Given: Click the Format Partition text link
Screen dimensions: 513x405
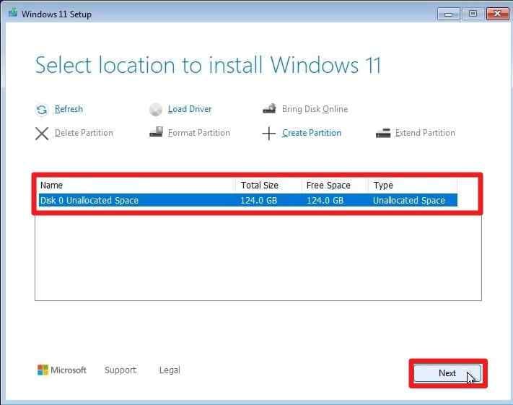Looking at the screenshot, I should (199, 133).
